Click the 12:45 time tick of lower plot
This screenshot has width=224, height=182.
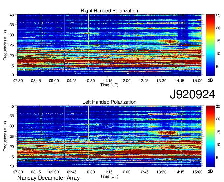point(144,172)
